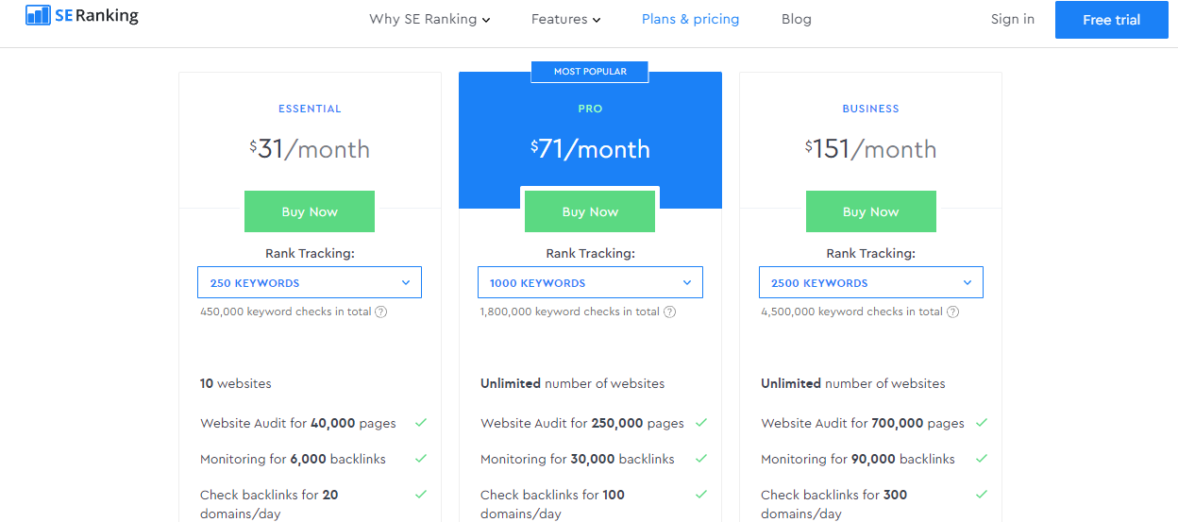This screenshot has height=522, width=1178.
Task: Click '450,000 keyword checks in total' text
Action: (286, 312)
